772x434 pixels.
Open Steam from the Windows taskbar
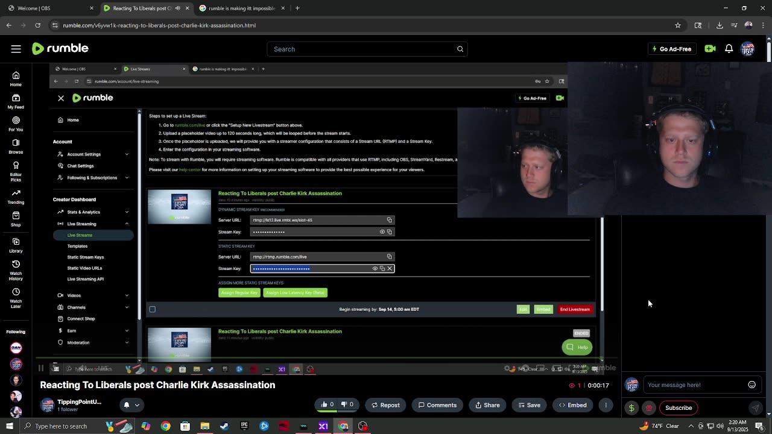click(224, 426)
